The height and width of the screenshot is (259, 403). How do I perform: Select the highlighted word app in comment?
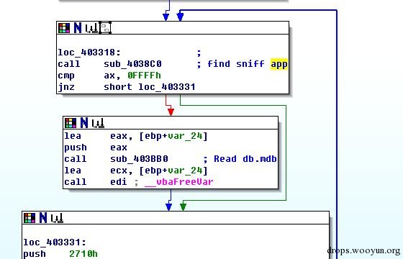(x=279, y=64)
